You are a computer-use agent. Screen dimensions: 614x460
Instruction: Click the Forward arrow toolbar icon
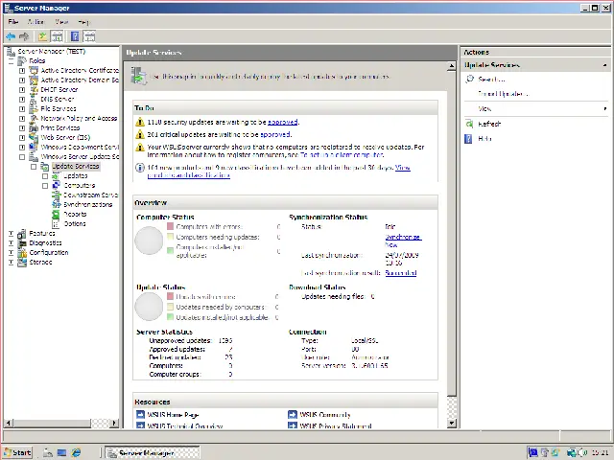pos(24,36)
